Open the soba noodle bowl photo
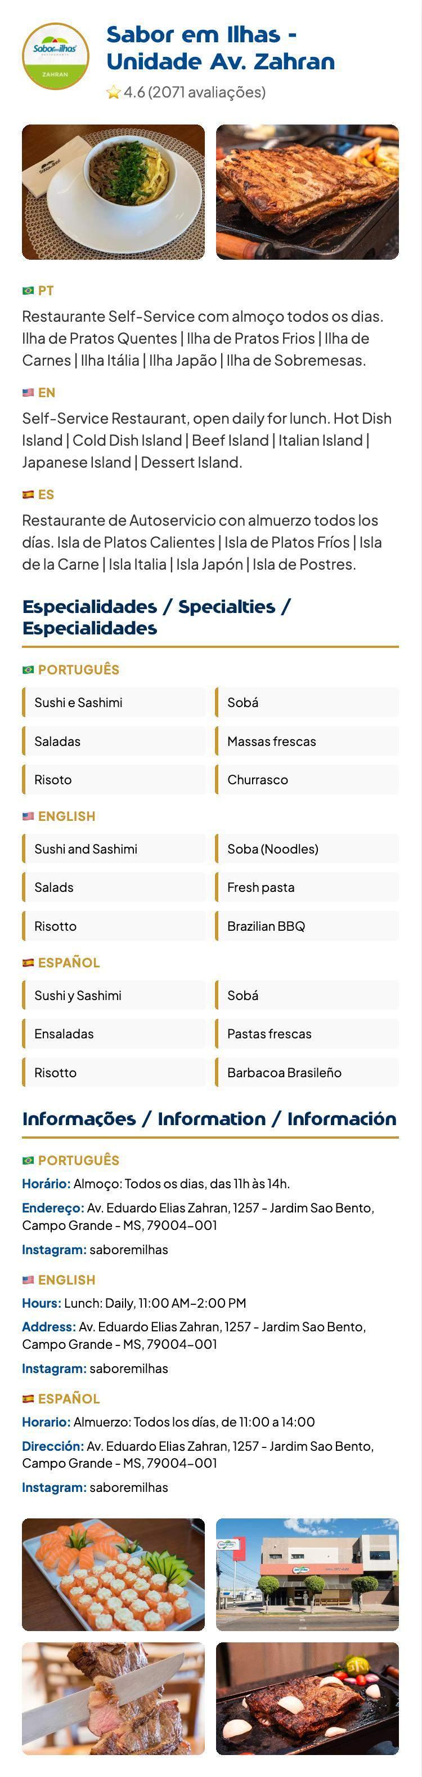 [x=114, y=193]
